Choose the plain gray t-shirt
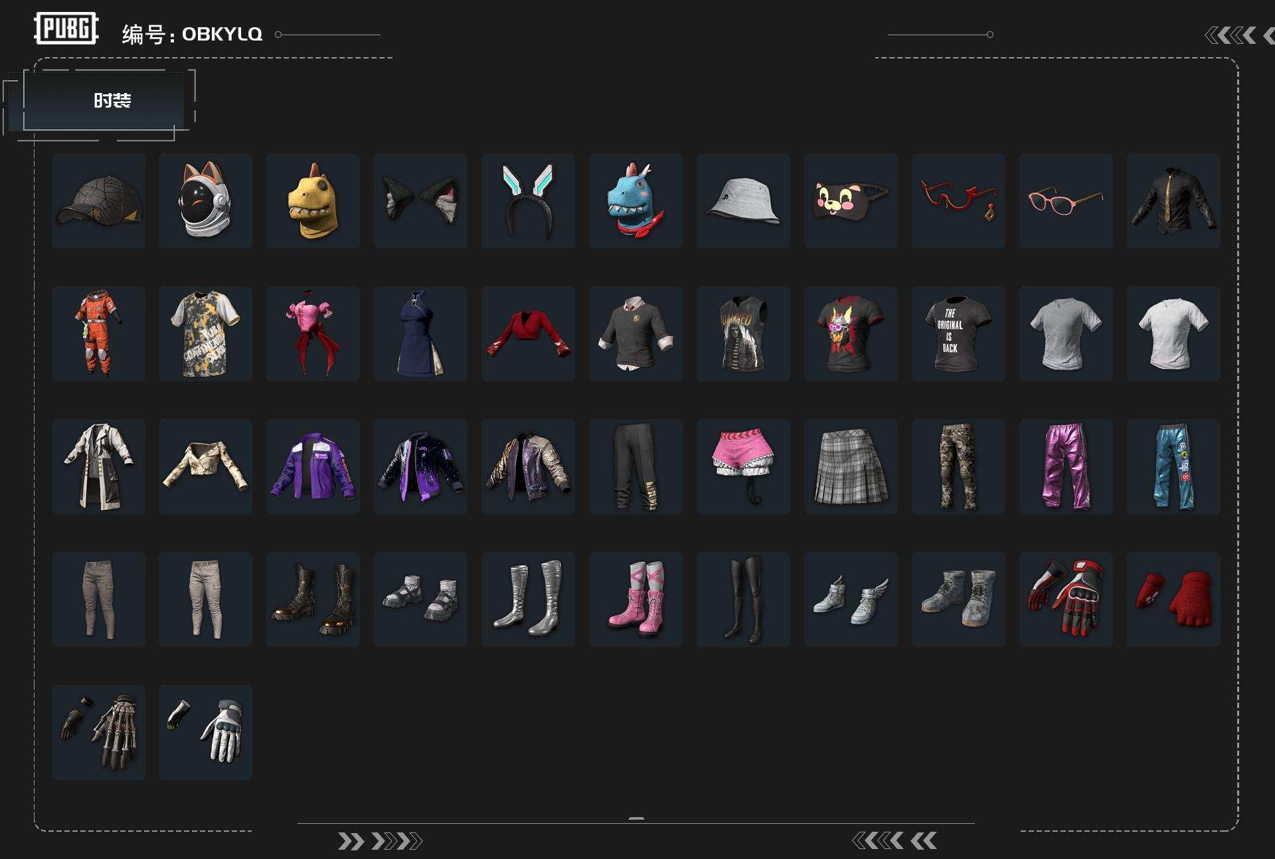The image size is (1275, 859). coord(1066,334)
